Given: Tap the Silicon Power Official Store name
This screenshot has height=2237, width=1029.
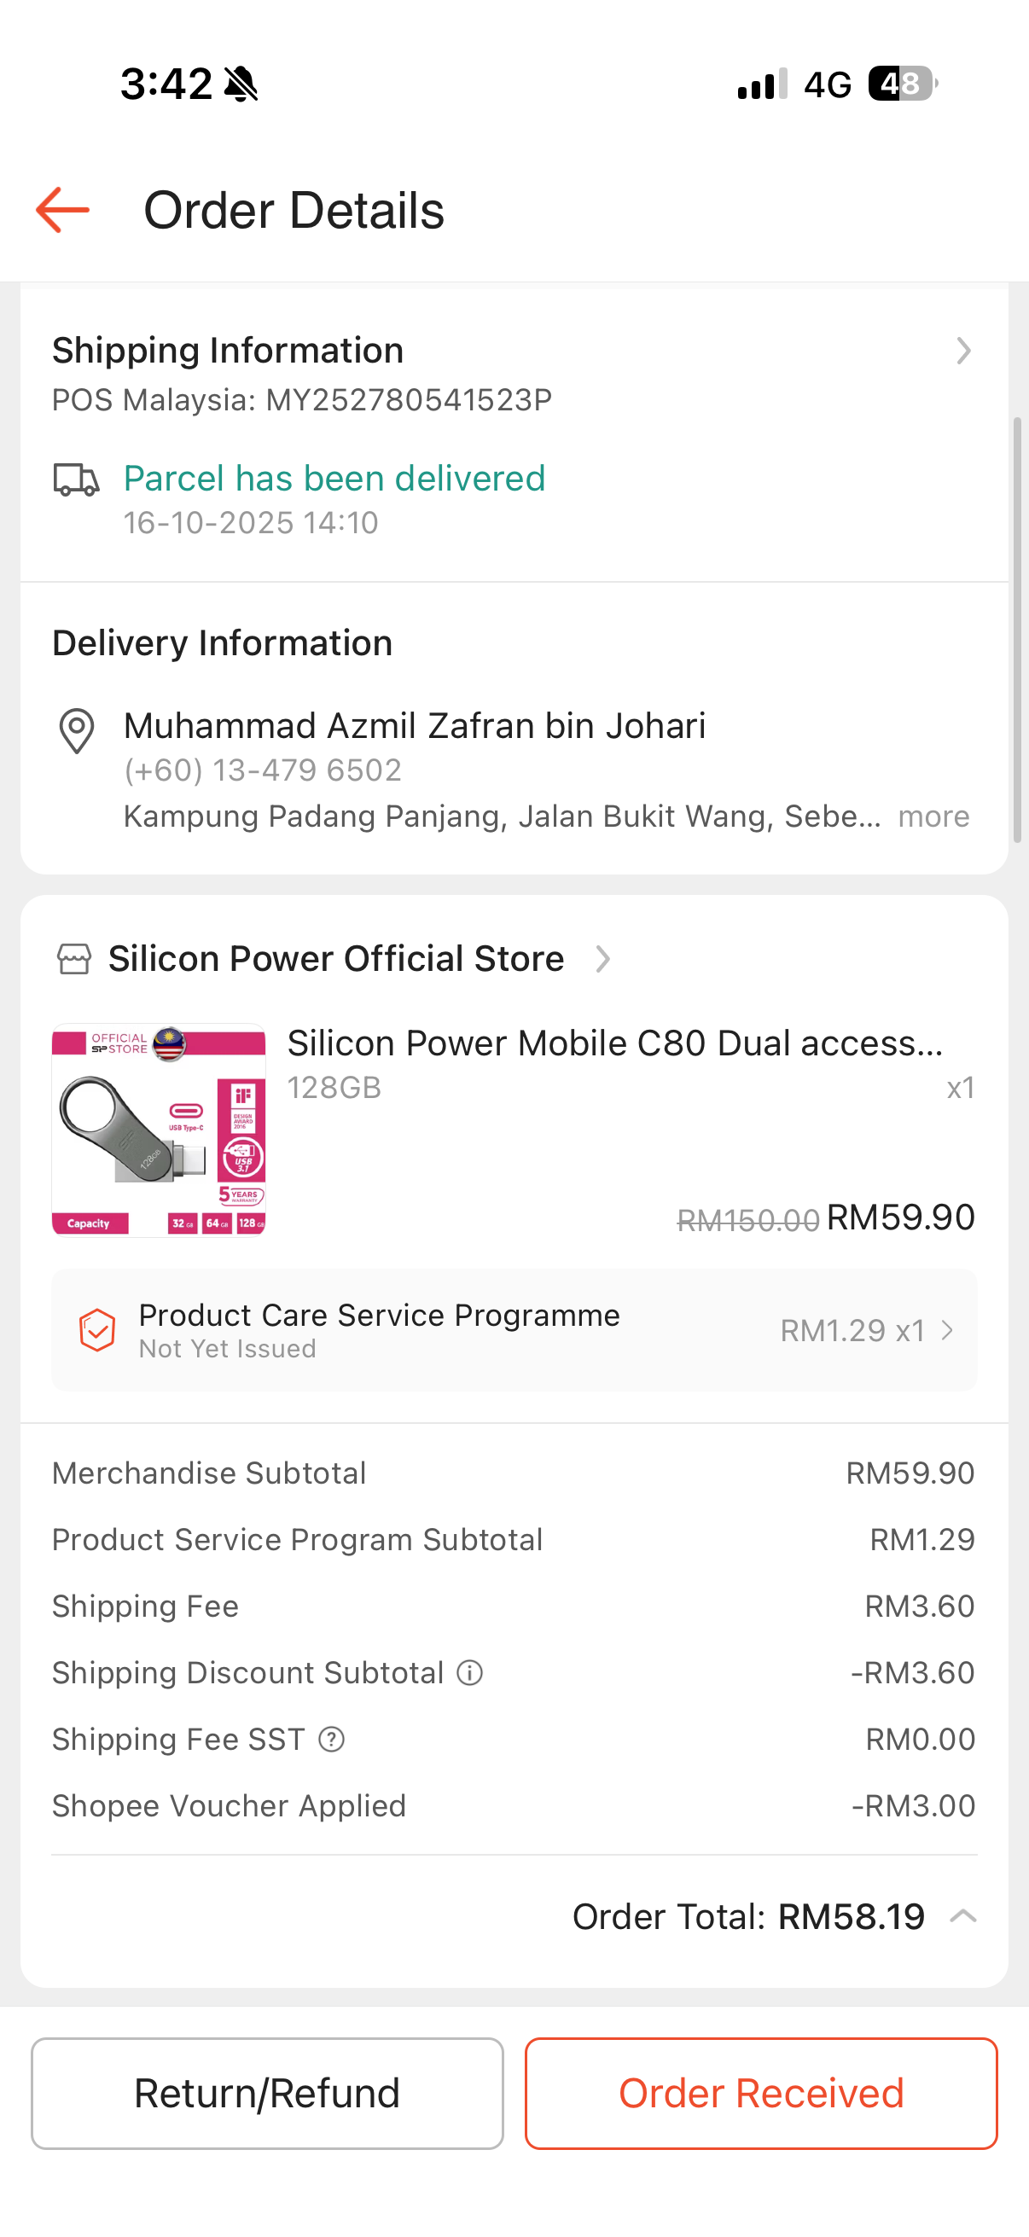Looking at the screenshot, I should (x=336, y=959).
